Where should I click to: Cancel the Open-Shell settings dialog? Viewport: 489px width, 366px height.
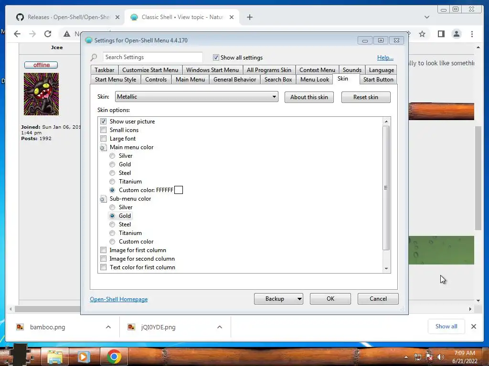pos(378,299)
